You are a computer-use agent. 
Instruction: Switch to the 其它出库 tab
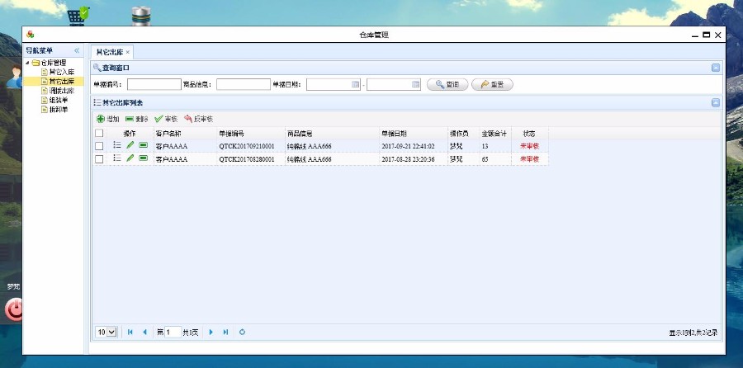tap(110, 52)
